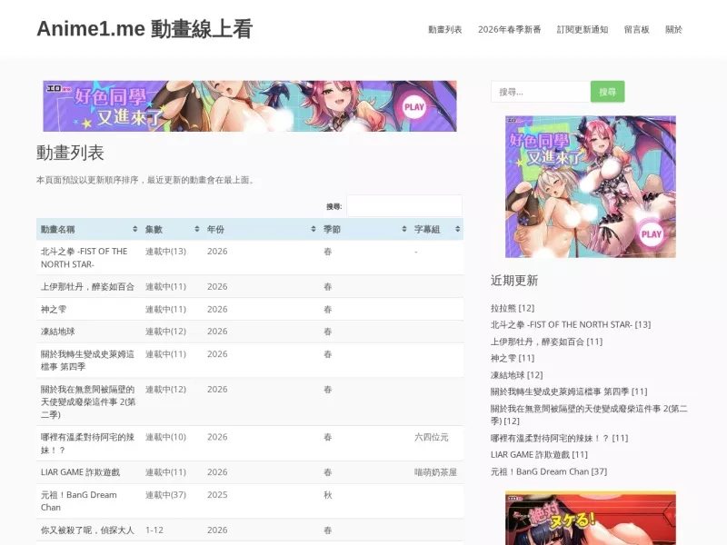Screen dimensions: 727x545
Task: Click 喵萌奶茶屋 subtitle group cell
Action: (435, 472)
